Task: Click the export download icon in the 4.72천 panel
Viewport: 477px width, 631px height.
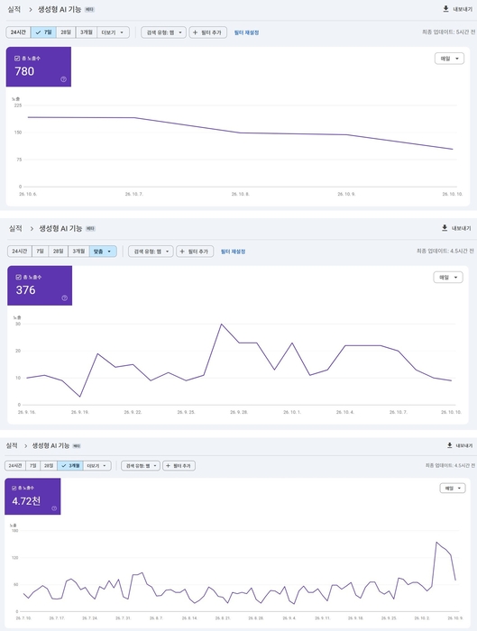Action: point(450,445)
